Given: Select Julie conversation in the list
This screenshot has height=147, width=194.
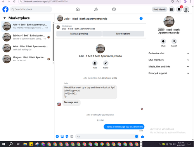Looking at the screenshot, I should (26, 26).
